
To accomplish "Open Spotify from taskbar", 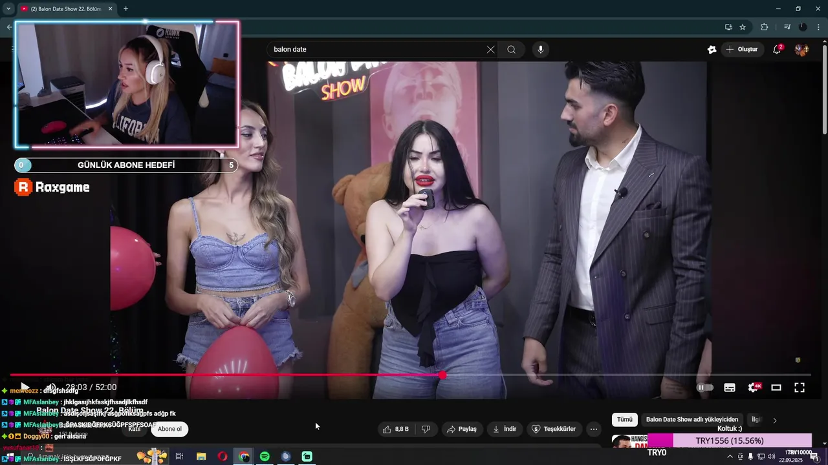I will (x=265, y=457).
